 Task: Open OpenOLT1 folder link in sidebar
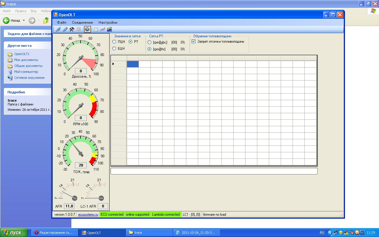[x=22, y=54]
